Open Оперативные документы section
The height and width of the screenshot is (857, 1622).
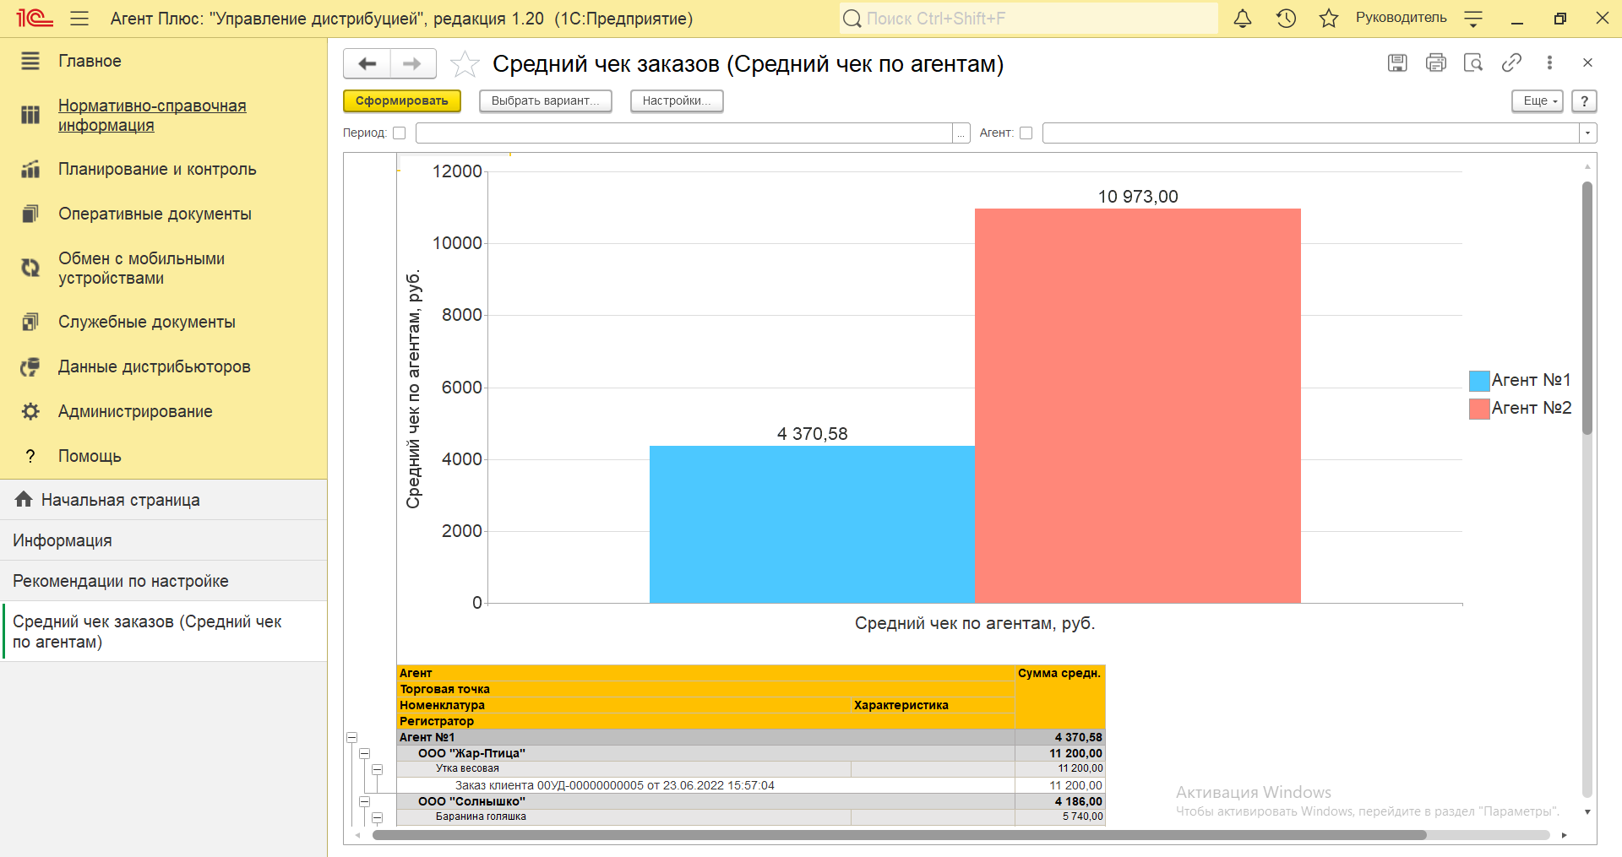(x=155, y=214)
